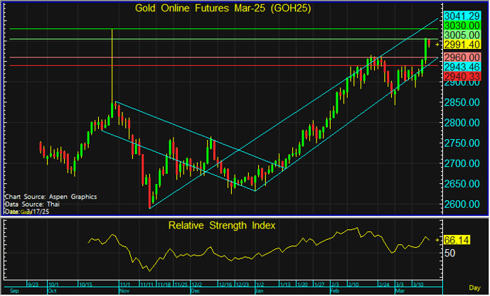Click the Relative Strength Index title
This screenshot has width=490, height=296.
tap(222, 226)
